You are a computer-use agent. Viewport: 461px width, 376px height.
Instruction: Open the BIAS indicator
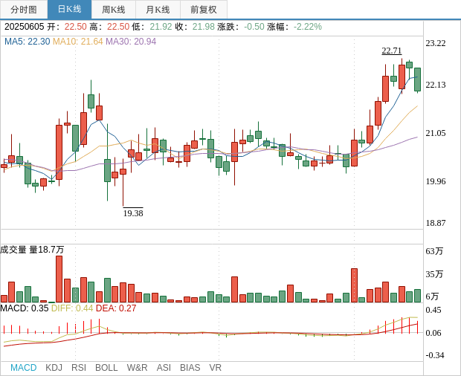(x=190, y=368)
